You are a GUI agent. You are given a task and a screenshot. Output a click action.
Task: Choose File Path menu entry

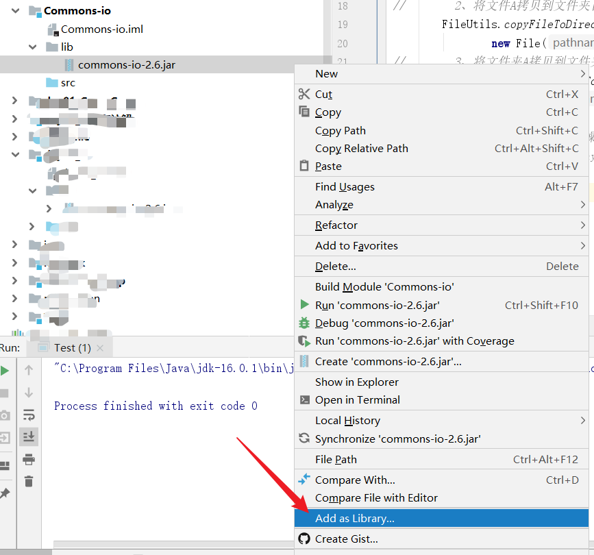point(441,460)
